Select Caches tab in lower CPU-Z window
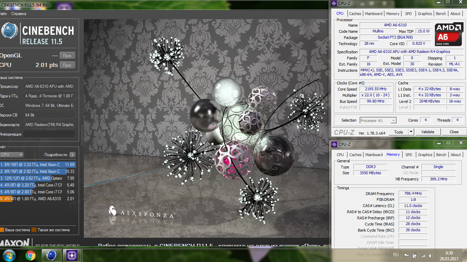The height and width of the screenshot is (262, 467). point(355,155)
